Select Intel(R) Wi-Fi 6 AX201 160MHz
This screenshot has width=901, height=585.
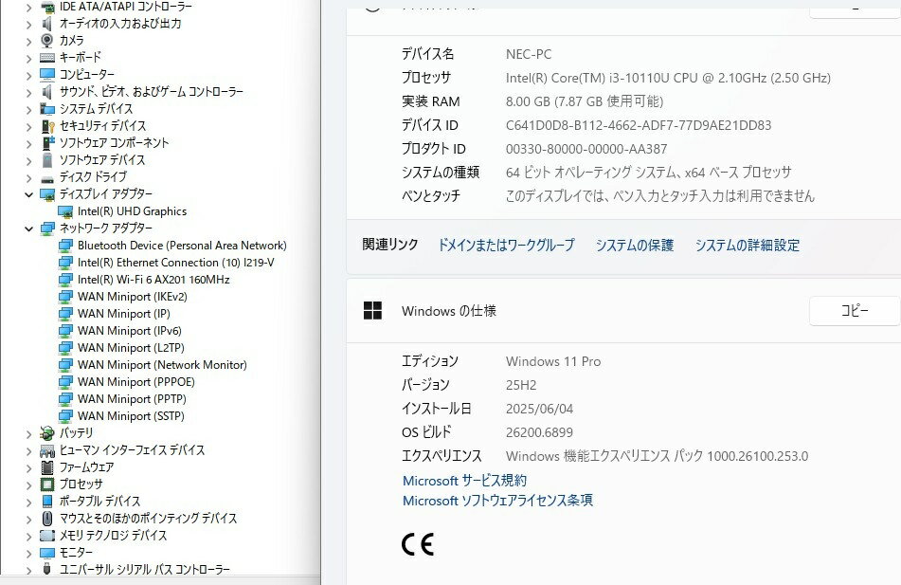153,280
